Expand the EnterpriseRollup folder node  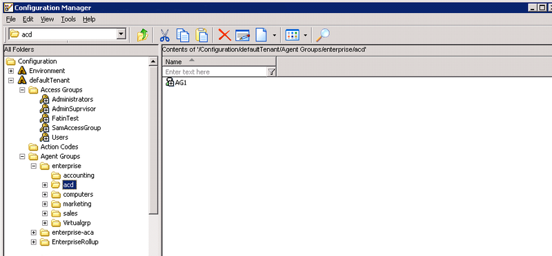coord(33,242)
